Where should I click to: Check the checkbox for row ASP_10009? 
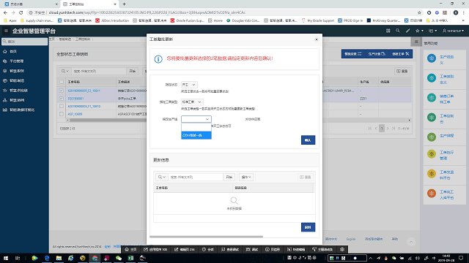click(62, 114)
